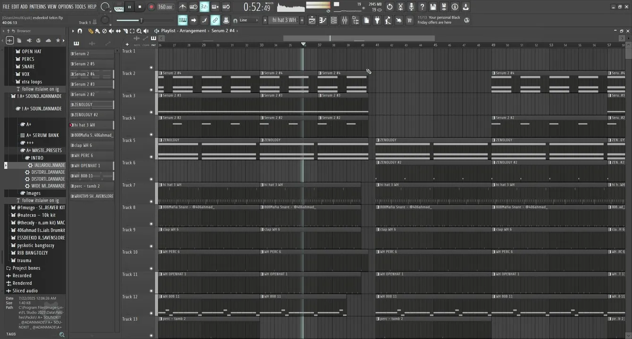Open the Mixer window from toolbar
The width and height of the screenshot is (632, 339).
pyautogui.click(x=345, y=20)
